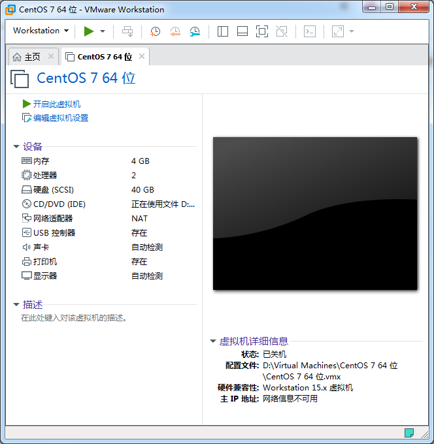Power on VM with green play button
This screenshot has width=434, height=444.
(89, 31)
